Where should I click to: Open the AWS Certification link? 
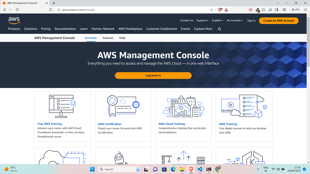(110, 124)
